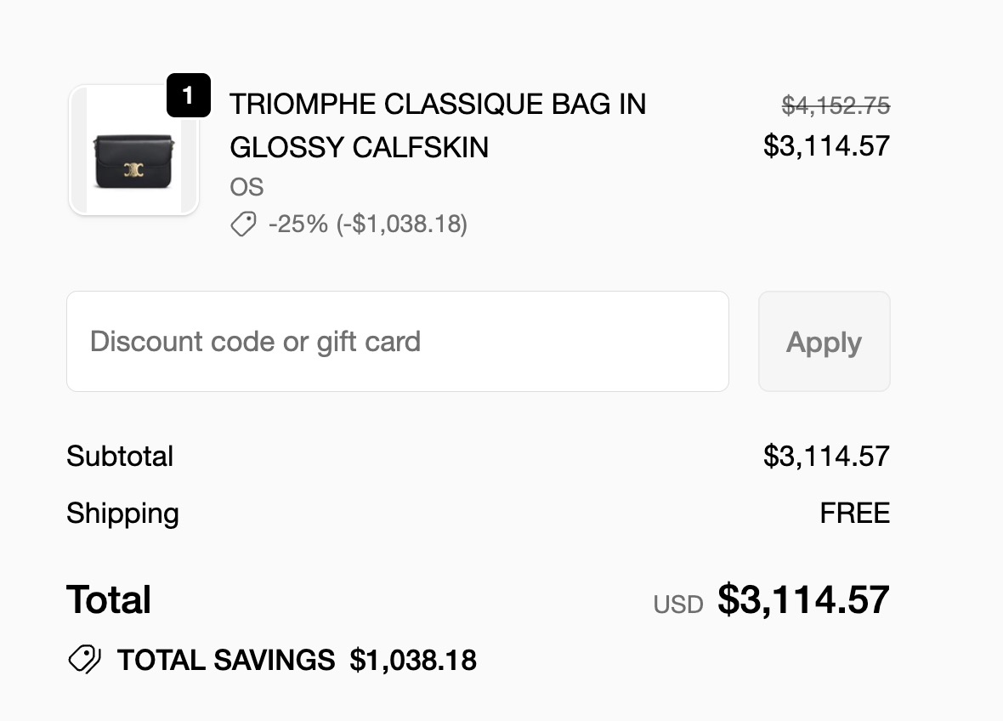Image resolution: width=1003 pixels, height=721 pixels.
Task: Click the Subtotal amount $3,114.57
Action: (x=826, y=457)
